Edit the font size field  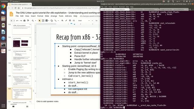[x=96, y=21]
